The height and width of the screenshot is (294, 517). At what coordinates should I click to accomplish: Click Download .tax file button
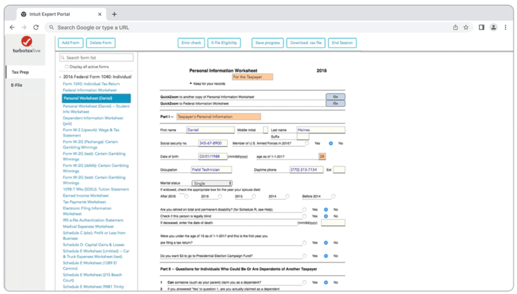click(306, 43)
